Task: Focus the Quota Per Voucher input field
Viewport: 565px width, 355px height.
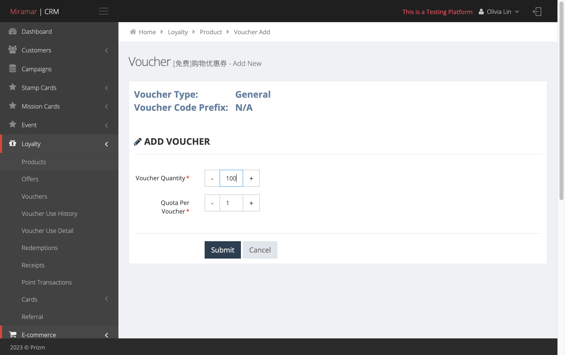Action: tap(231, 203)
